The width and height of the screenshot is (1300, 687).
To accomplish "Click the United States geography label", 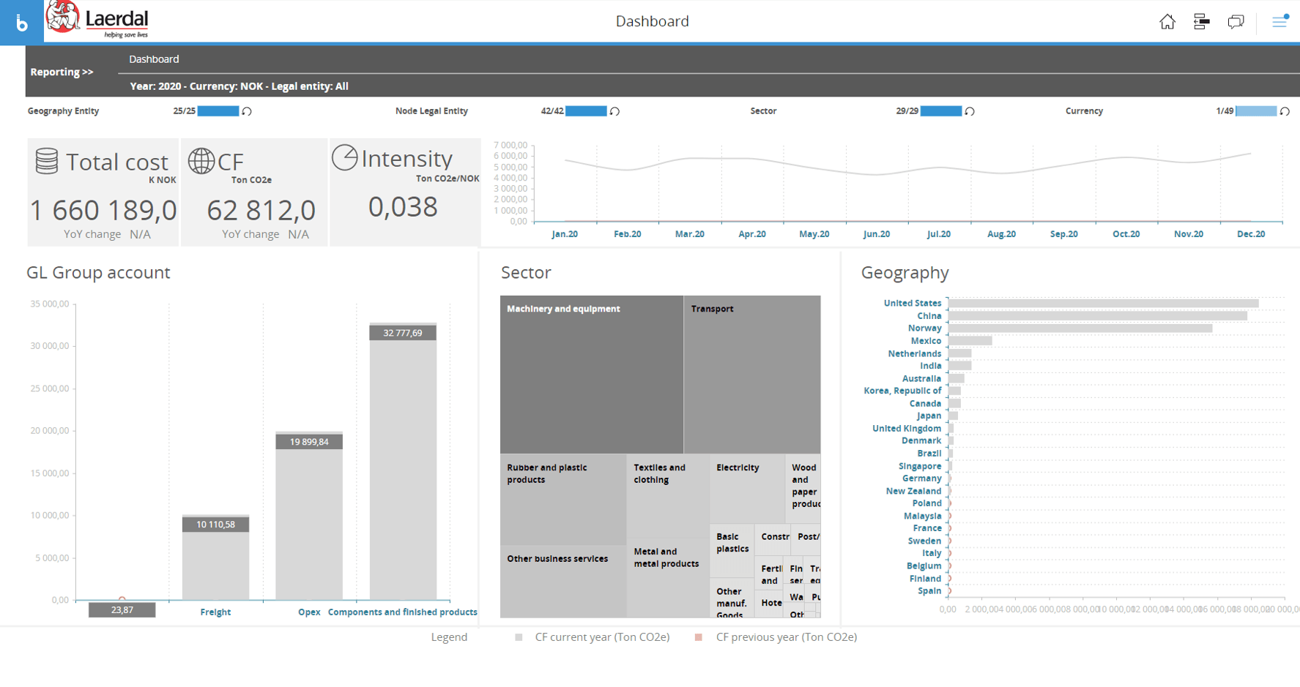I will [912, 303].
